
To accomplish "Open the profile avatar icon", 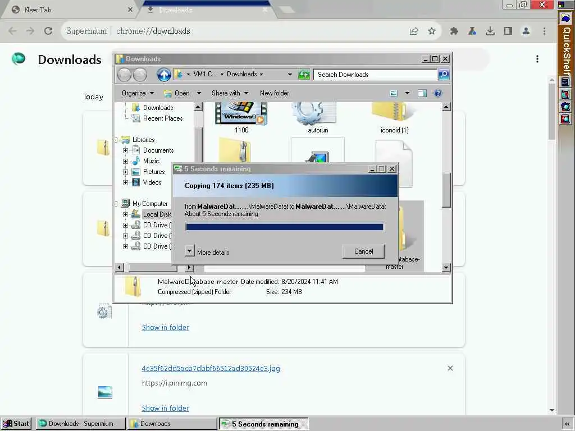I will (526, 31).
